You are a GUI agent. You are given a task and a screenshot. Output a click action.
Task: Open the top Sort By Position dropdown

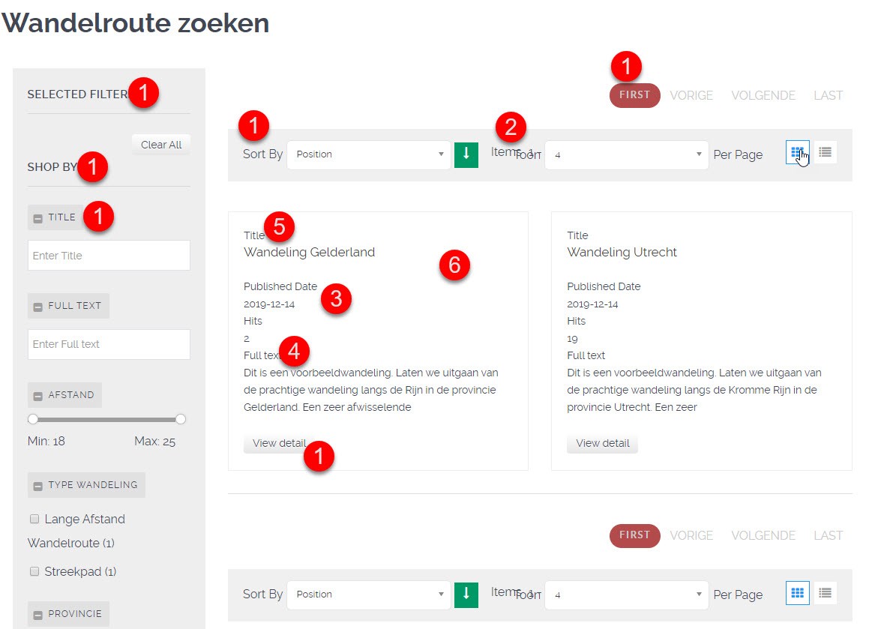point(368,154)
